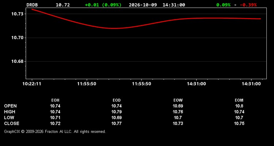Select the 10.68 price axis label
The height and width of the screenshot is (146, 274).
[17, 61]
